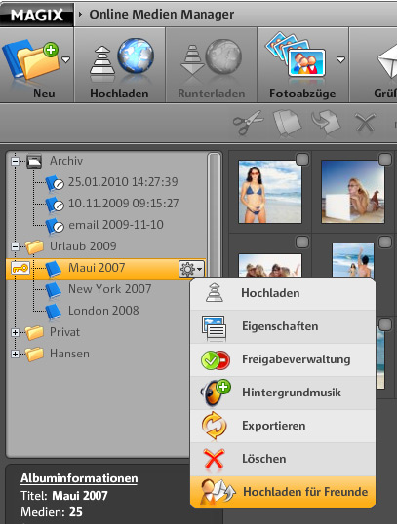Image resolution: width=397 pixels, height=524 pixels.
Task: Click the Eigenschaften properties icon
Action: click(215, 328)
